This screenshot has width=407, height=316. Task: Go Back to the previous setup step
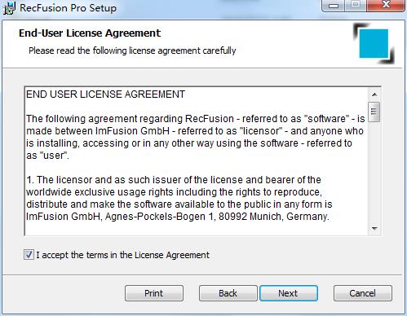click(x=228, y=293)
